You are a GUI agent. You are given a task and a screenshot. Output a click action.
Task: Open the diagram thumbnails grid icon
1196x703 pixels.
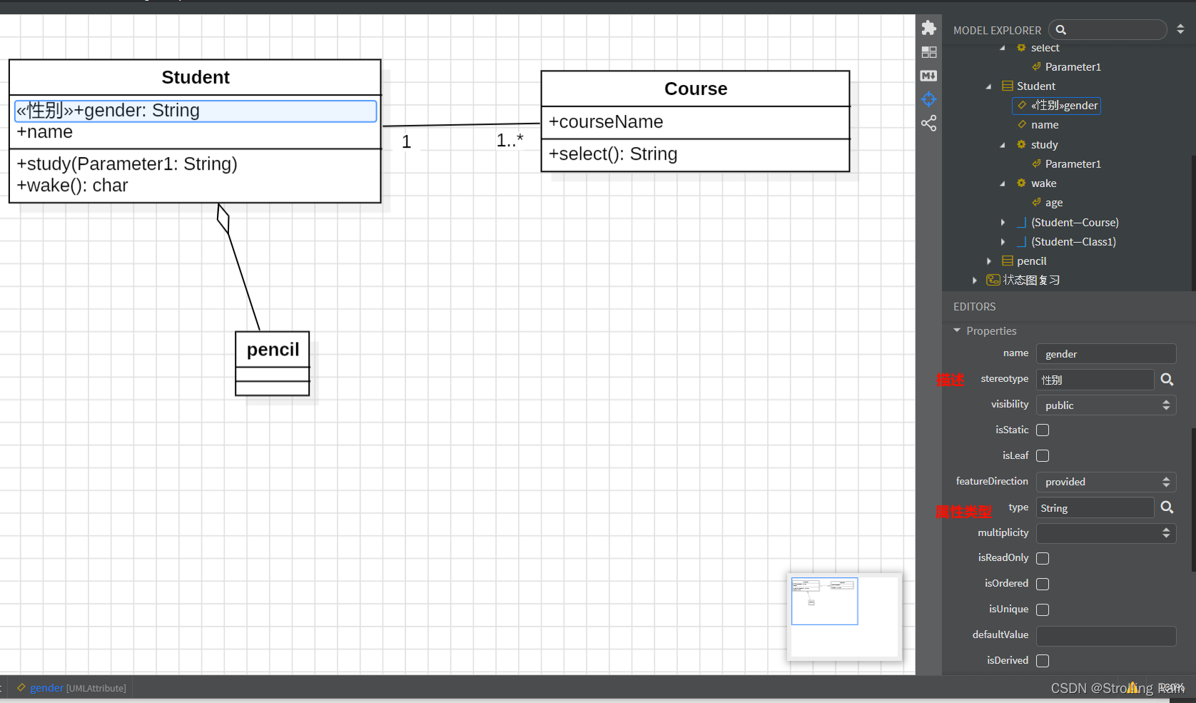(928, 52)
